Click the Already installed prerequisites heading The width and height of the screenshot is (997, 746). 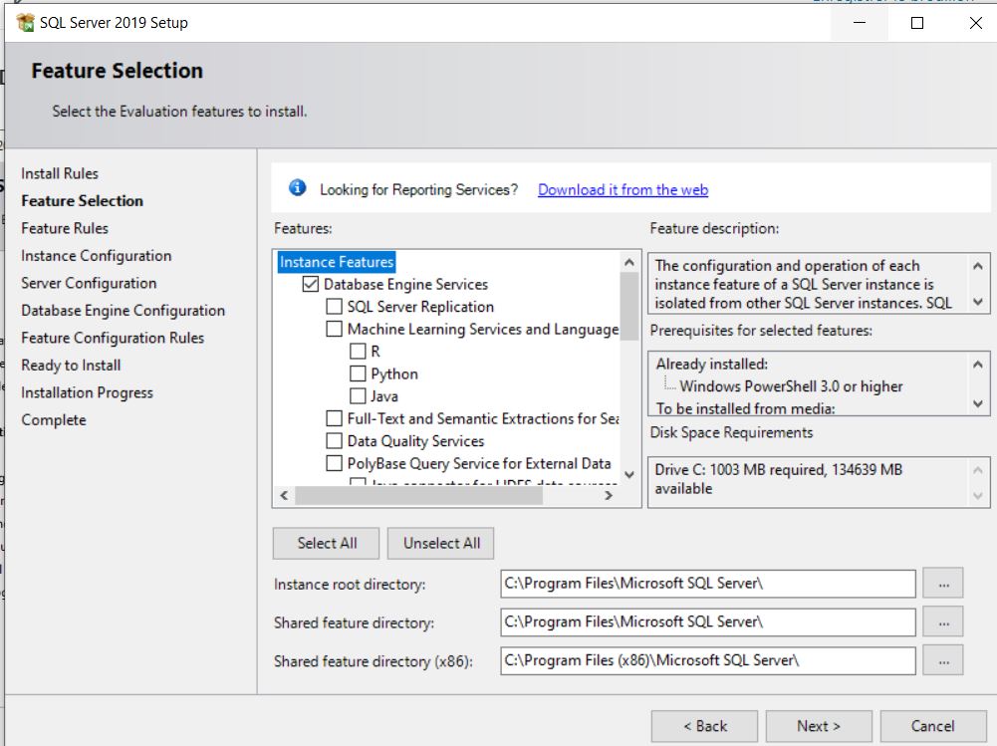point(711,364)
